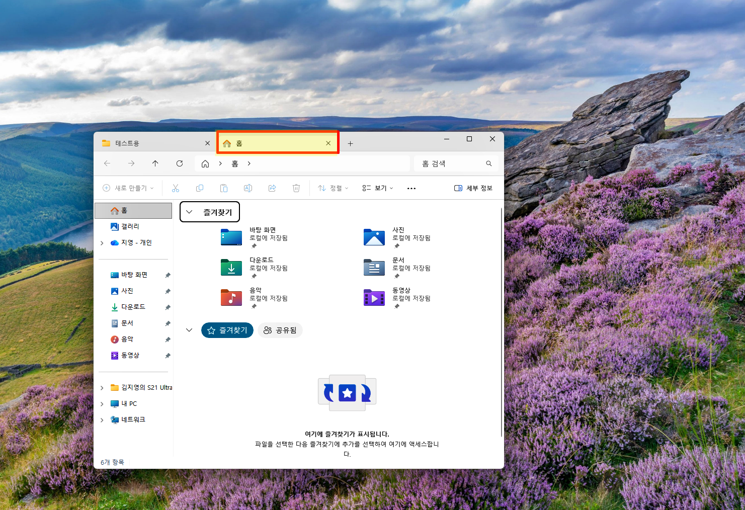Expand the 내 PC tree node
745x510 pixels.
tap(102, 404)
